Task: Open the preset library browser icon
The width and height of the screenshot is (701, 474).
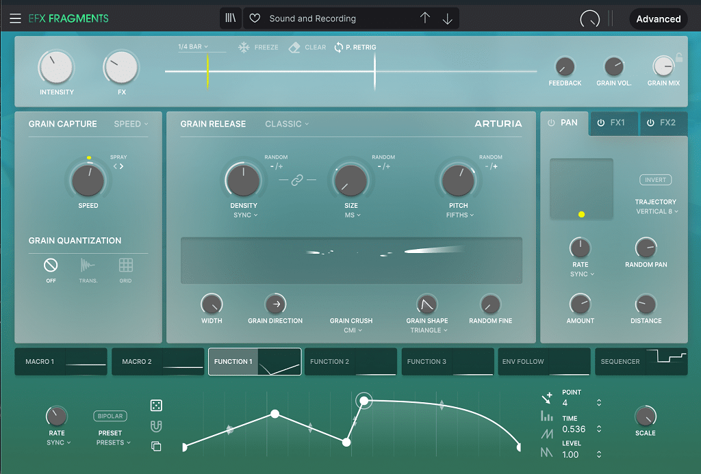Action: coord(230,18)
